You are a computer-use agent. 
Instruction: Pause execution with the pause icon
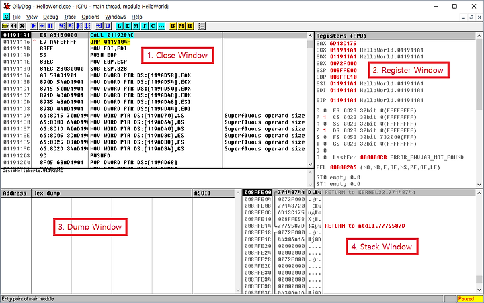(51, 26)
